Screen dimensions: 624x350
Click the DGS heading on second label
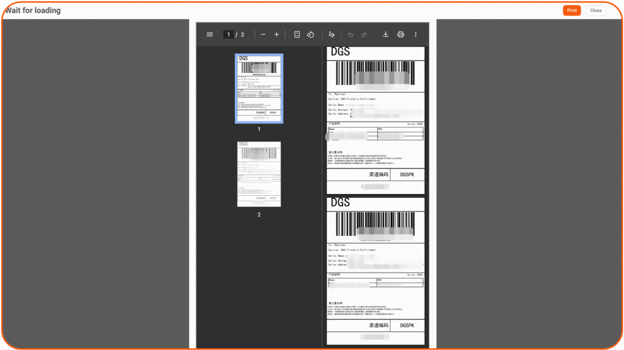click(x=340, y=203)
